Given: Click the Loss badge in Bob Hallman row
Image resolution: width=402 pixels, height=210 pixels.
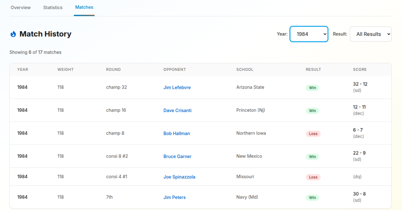Looking at the screenshot, I should click(313, 134).
